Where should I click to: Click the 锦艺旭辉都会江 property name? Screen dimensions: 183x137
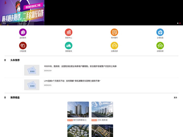80,120
